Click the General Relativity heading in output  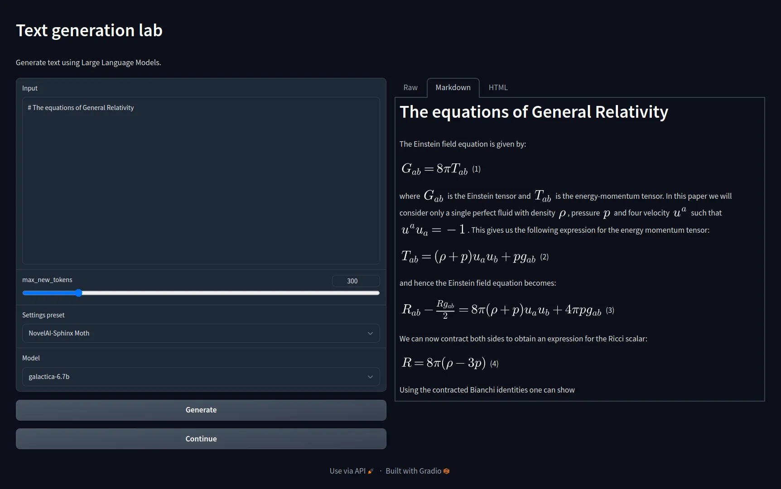534,112
